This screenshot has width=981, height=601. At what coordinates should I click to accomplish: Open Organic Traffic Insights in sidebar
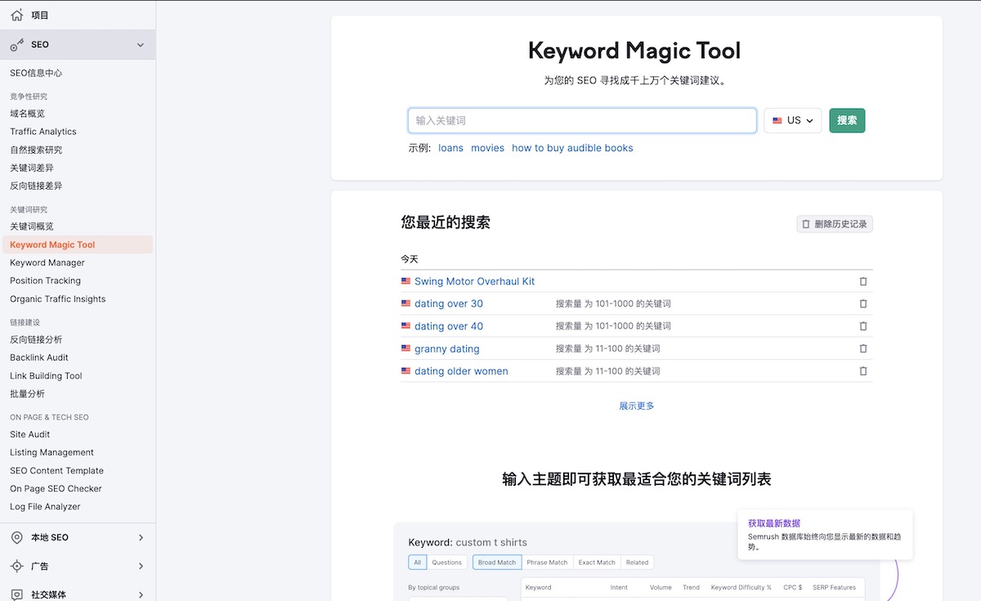58,298
